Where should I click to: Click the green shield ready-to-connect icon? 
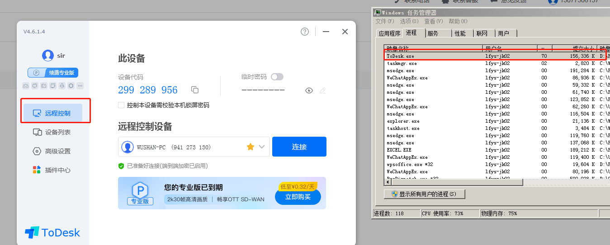pyautogui.click(x=121, y=166)
